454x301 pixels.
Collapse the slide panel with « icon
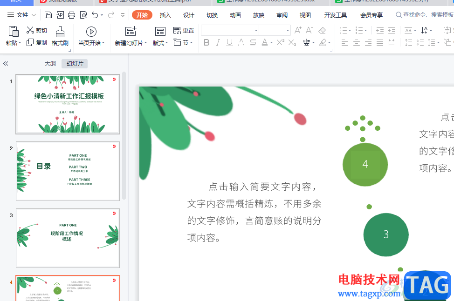[6, 64]
